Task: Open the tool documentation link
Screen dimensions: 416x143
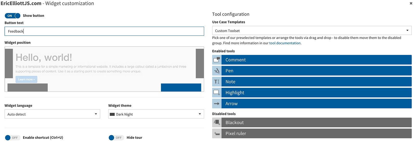Action: [285, 43]
